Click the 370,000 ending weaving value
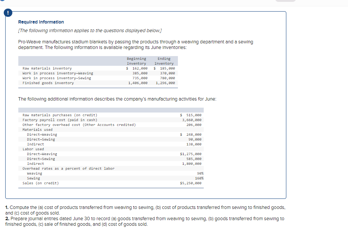This screenshot has width=348, height=234. click(167, 73)
